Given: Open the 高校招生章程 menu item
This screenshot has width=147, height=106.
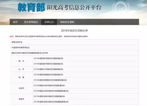Looking at the screenshot, I should tap(67, 22).
